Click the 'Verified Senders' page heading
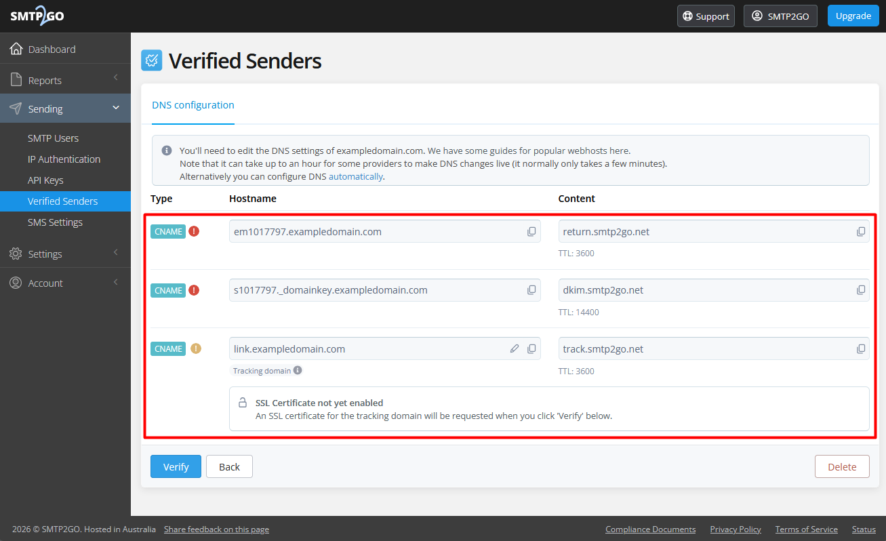 245,61
